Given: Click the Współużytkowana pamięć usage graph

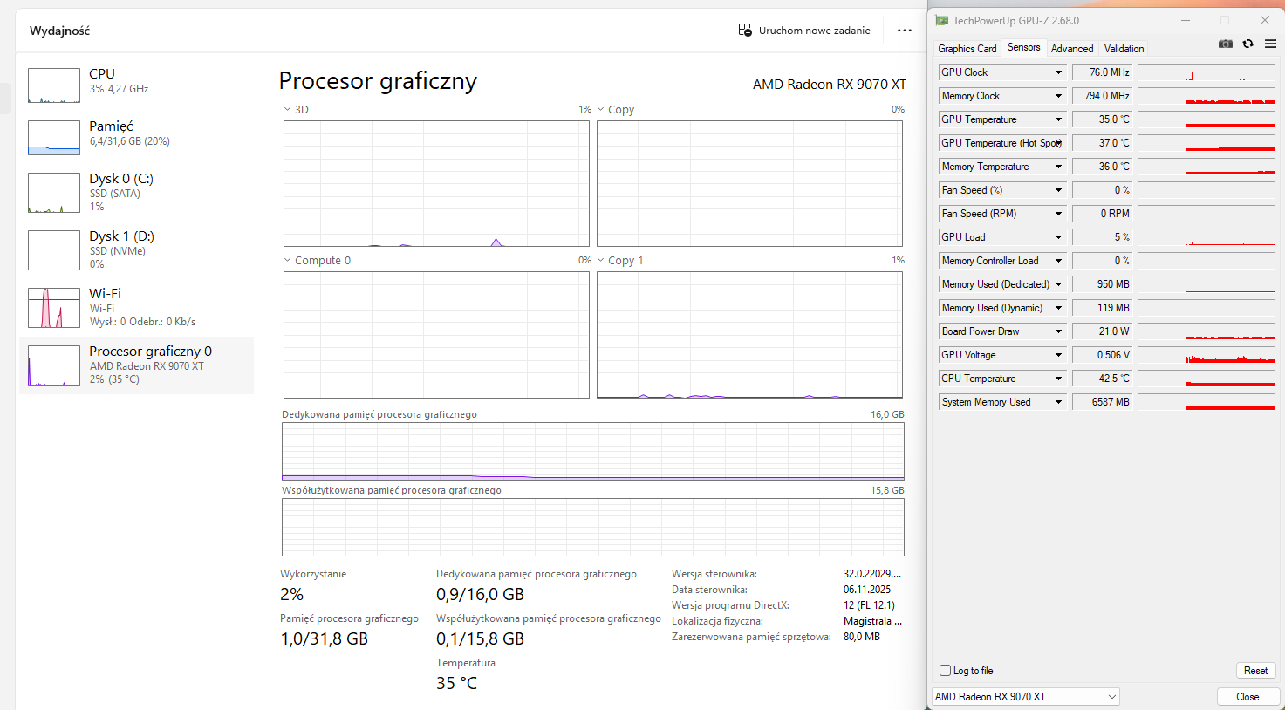Looking at the screenshot, I should (593, 528).
